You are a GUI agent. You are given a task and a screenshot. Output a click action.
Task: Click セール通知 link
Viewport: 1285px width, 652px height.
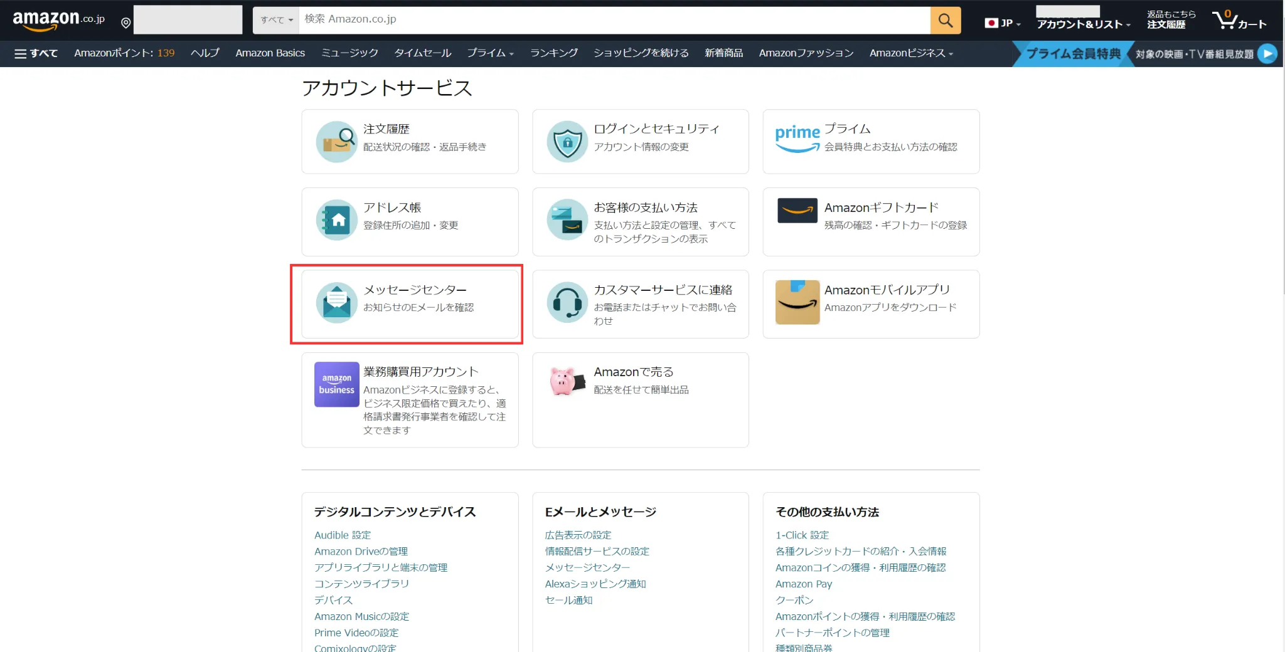568,601
